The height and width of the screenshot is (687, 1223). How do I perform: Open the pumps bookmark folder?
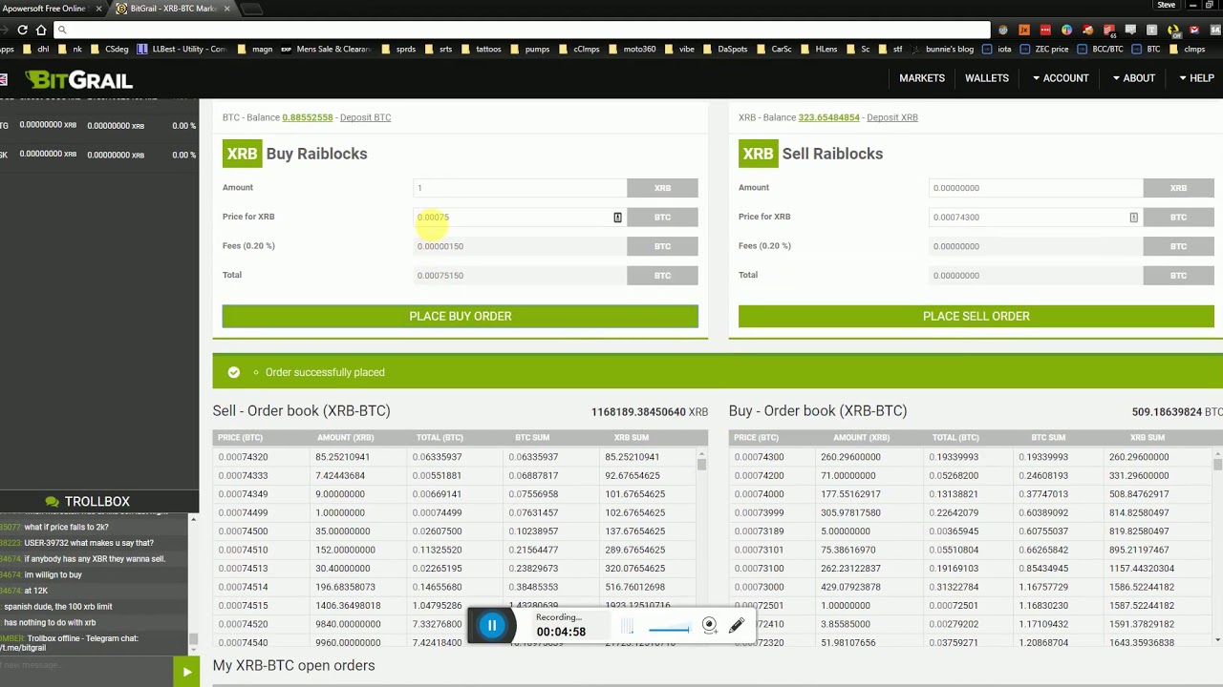[x=530, y=49]
